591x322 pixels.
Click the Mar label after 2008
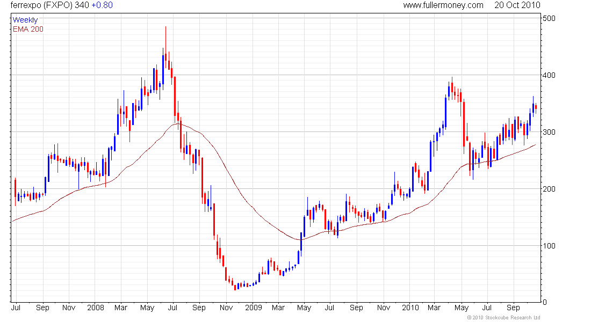click(x=120, y=308)
